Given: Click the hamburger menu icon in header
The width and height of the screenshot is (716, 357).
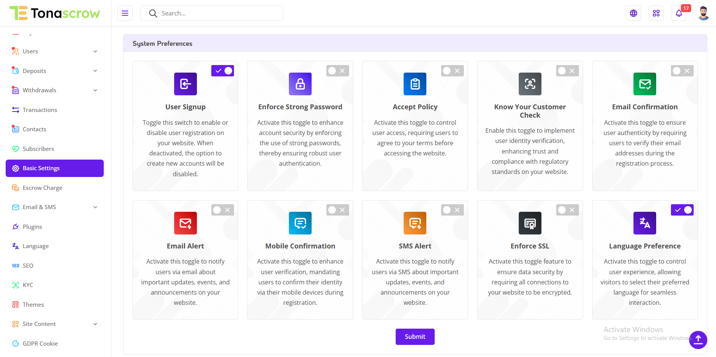Looking at the screenshot, I should 125,13.
